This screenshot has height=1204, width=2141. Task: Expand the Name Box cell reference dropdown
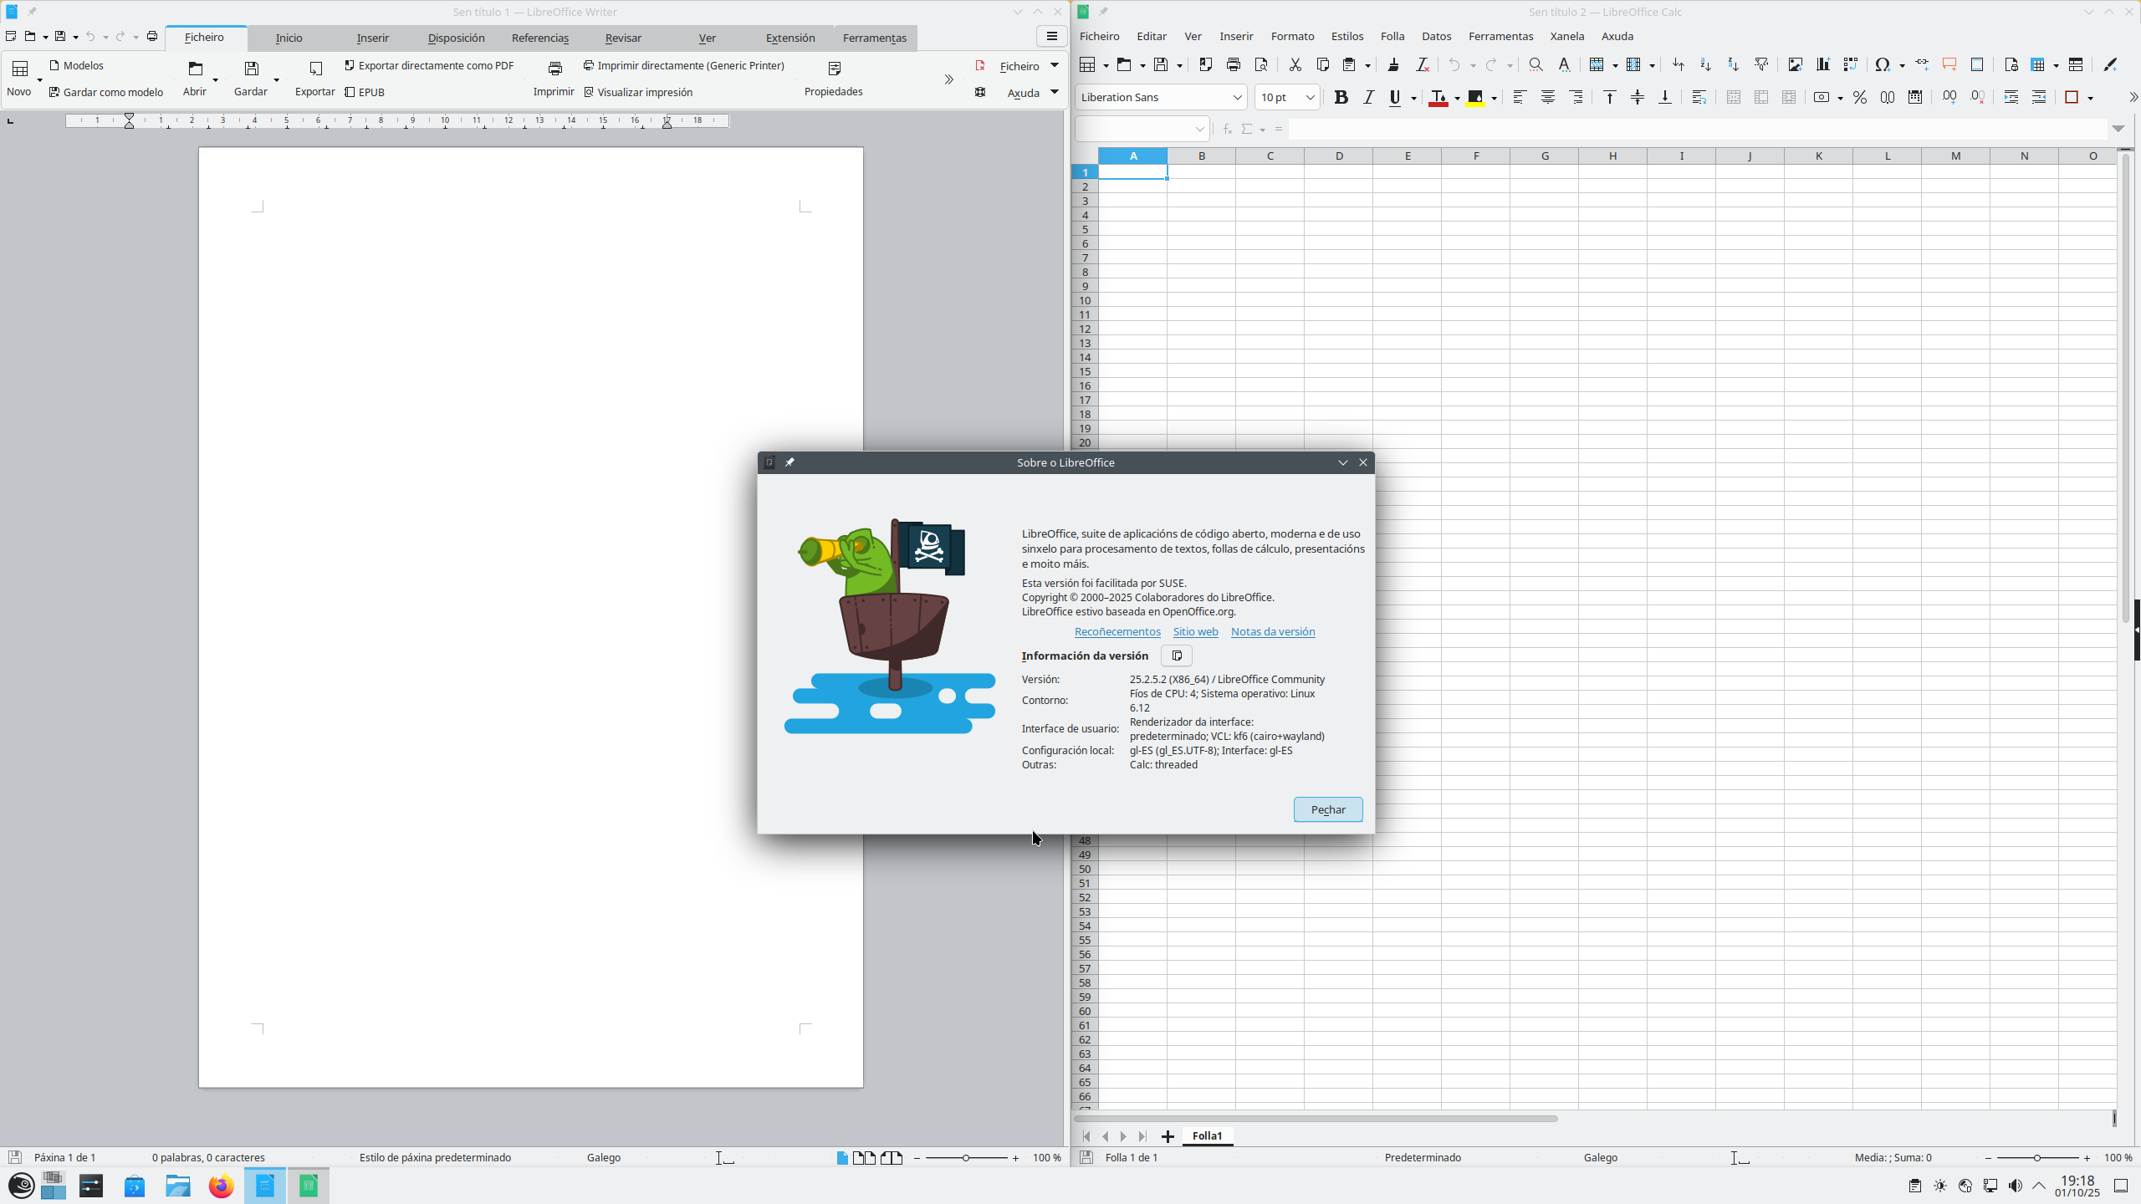pyautogui.click(x=1199, y=130)
